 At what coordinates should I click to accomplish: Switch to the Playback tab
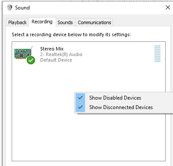click(17, 22)
